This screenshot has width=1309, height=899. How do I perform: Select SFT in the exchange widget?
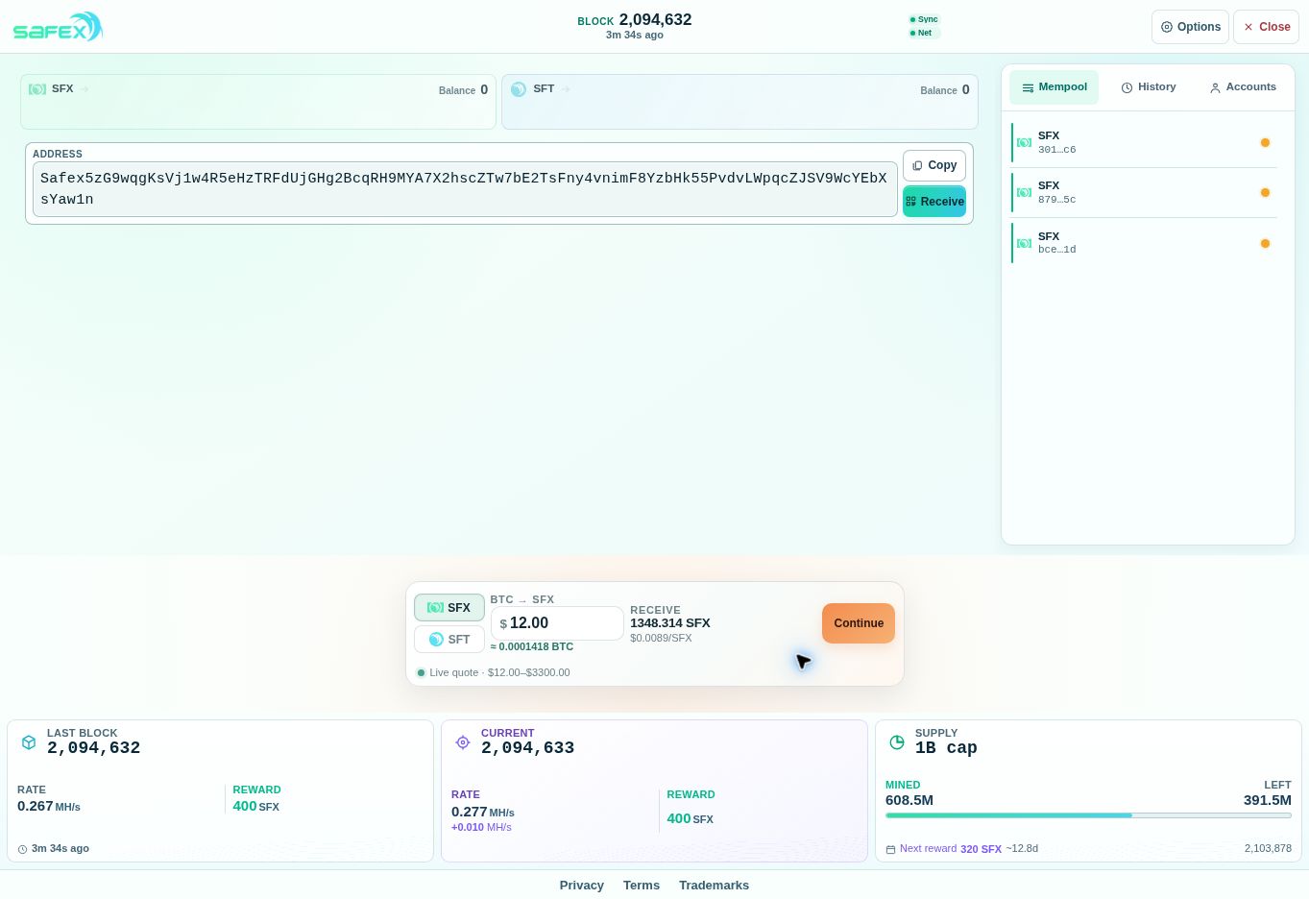point(449,640)
